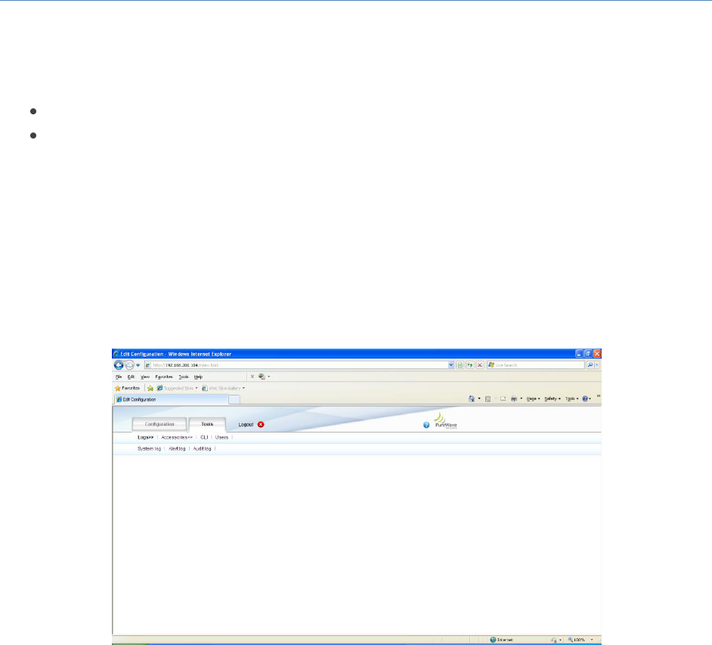The width and height of the screenshot is (712, 645).
Task: Click the Read Mail icon
Action: [x=503, y=398]
